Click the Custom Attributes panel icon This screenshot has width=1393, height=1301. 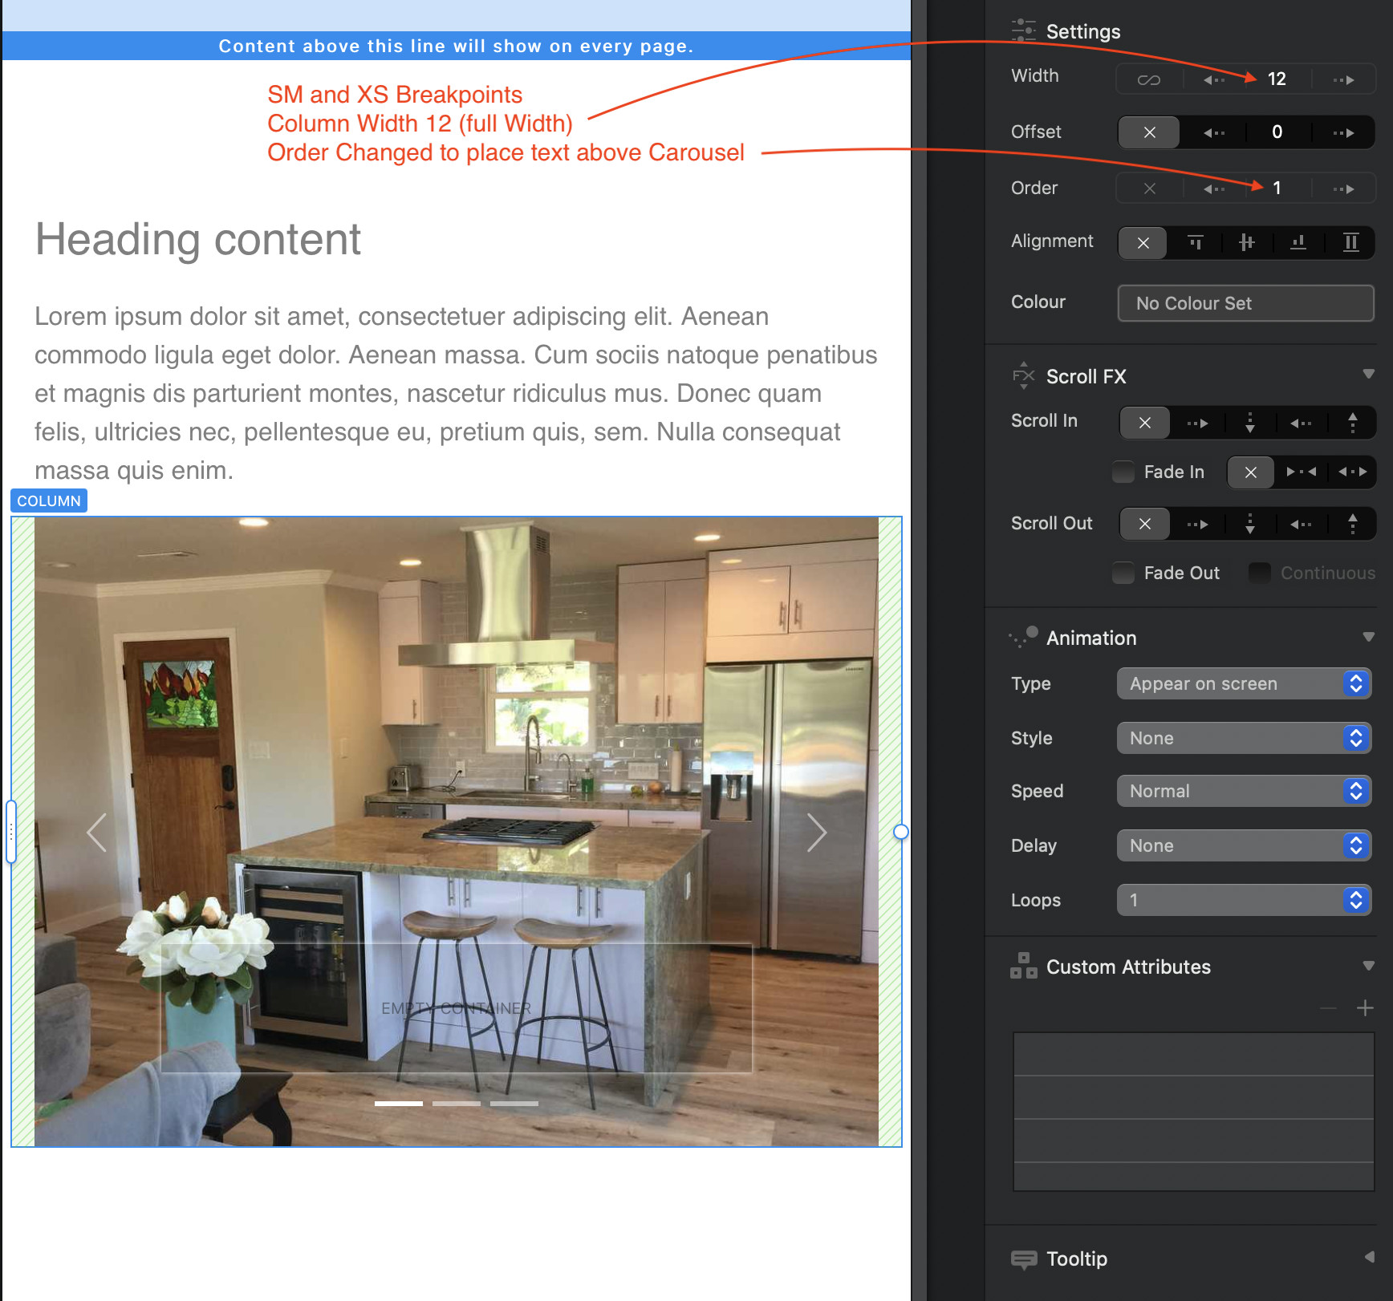pyautogui.click(x=1025, y=967)
